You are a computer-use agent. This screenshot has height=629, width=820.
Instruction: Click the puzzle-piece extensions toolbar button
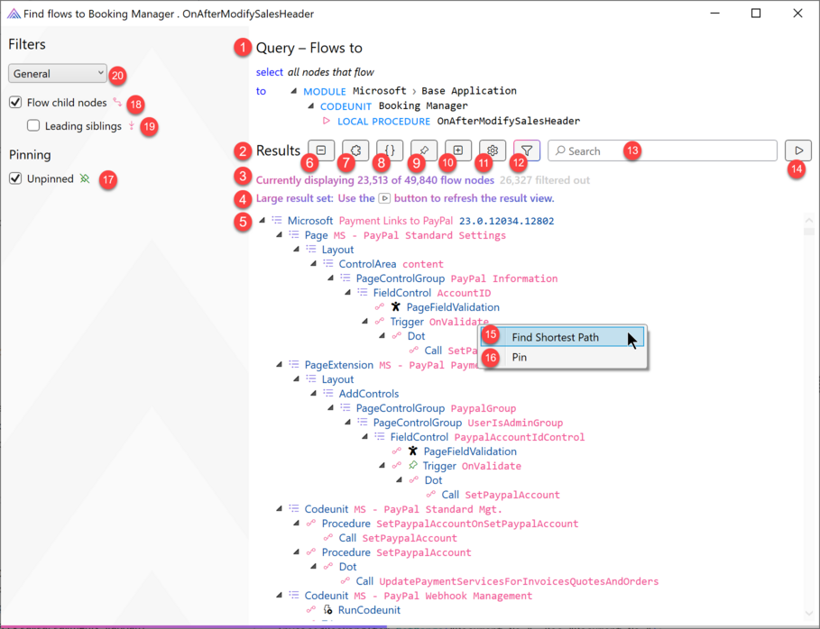pos(355,150)
